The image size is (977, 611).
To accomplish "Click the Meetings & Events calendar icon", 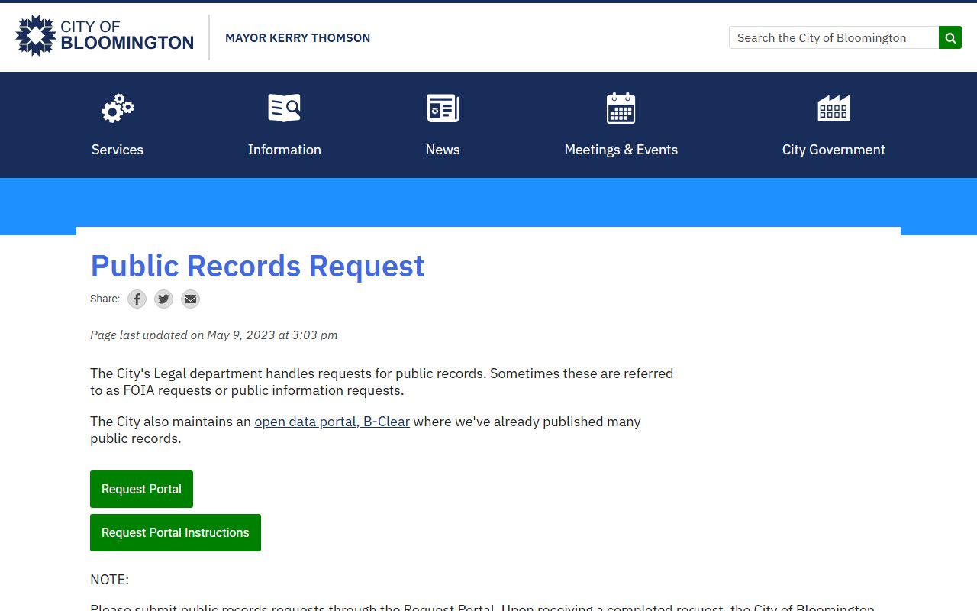I will click(x=621, y=108).
